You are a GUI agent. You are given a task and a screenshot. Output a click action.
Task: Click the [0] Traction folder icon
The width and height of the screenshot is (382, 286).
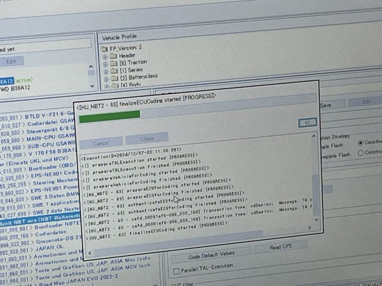pyautogui.click(x=113, y=62)
